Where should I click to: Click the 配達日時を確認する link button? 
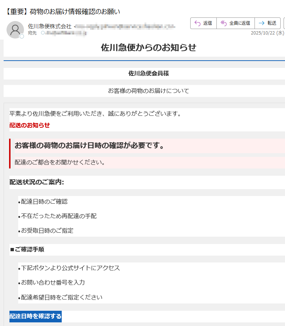[x=36, y=316]
